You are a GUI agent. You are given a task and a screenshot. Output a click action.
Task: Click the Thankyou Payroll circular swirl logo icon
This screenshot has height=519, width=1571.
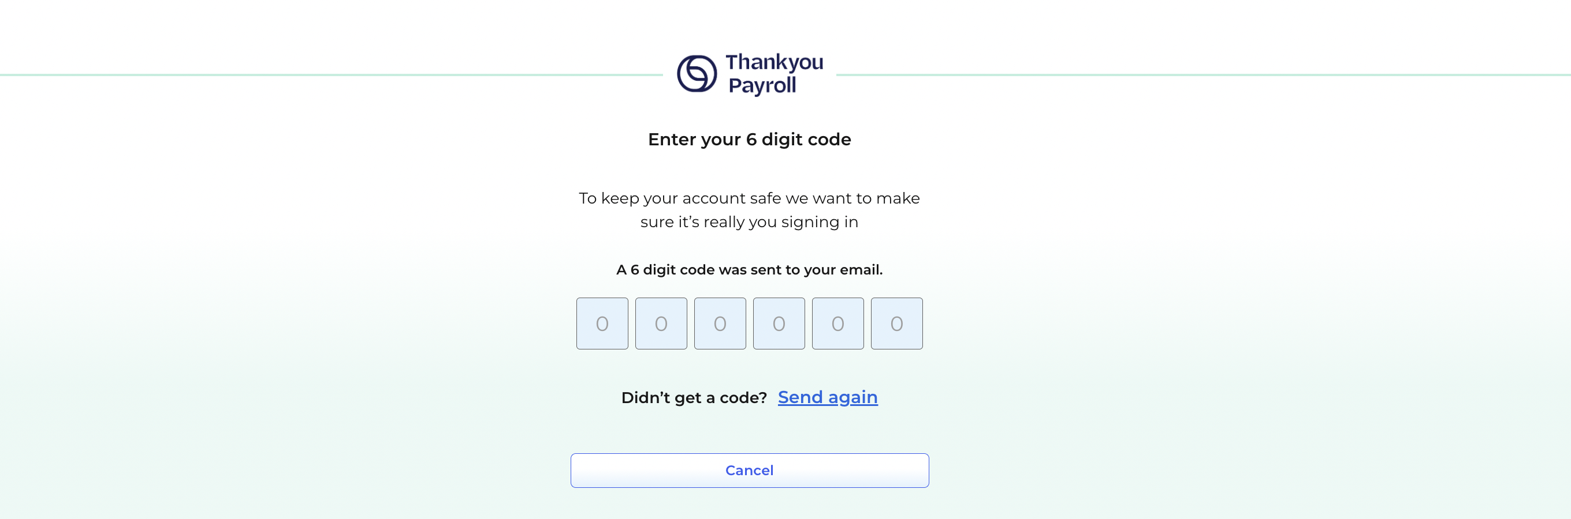pyautogui.click(x=696, y=75)
